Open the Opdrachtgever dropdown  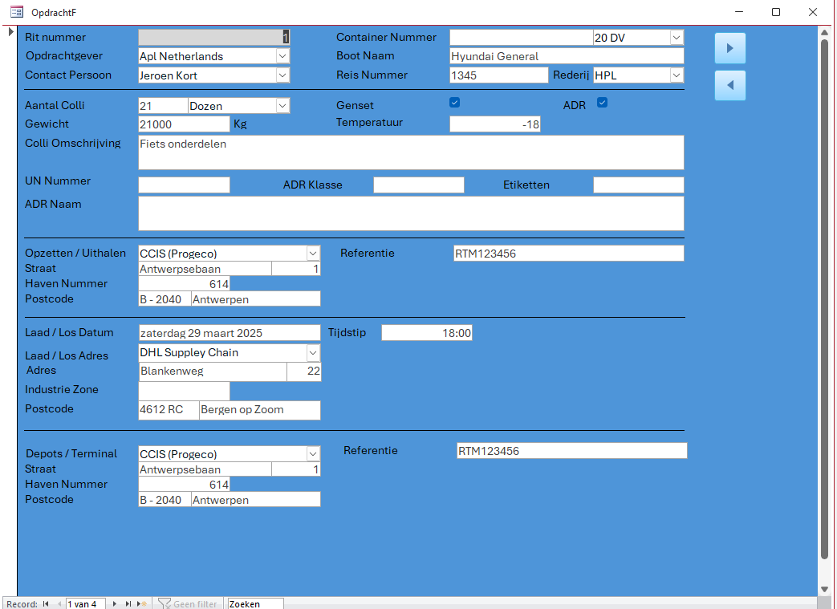[282, 56]
